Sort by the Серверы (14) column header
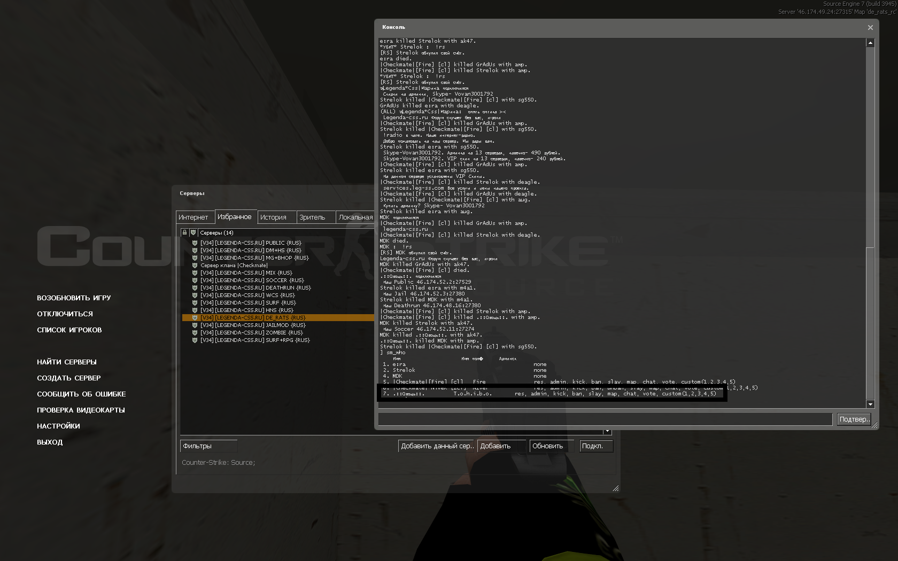This screenshot has width=898, height=561. click(286, 232)
